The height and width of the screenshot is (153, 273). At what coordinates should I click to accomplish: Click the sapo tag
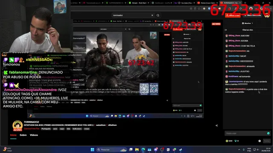point(62,129)
